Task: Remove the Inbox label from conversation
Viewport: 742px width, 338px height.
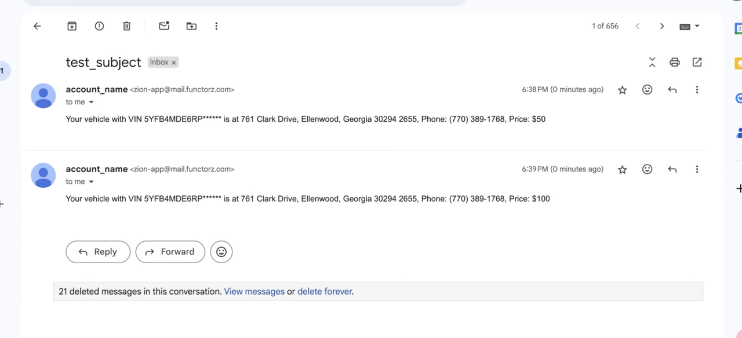Action: (173, 63)
